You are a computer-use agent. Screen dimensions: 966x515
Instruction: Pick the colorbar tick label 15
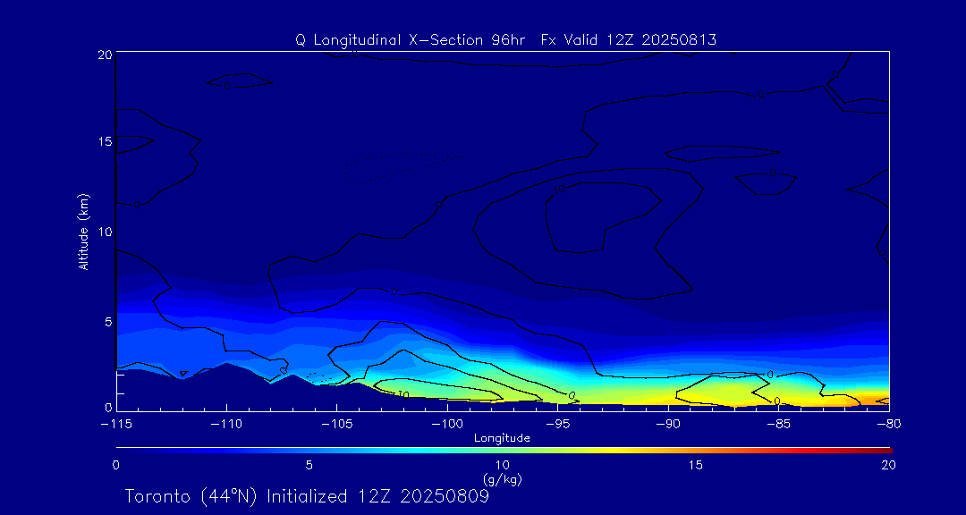[x=696, y=466]
